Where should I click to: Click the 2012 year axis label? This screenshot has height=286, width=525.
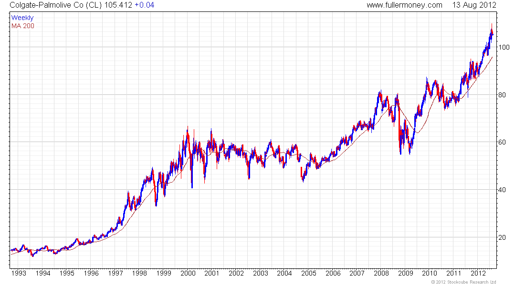click(478, 273)
